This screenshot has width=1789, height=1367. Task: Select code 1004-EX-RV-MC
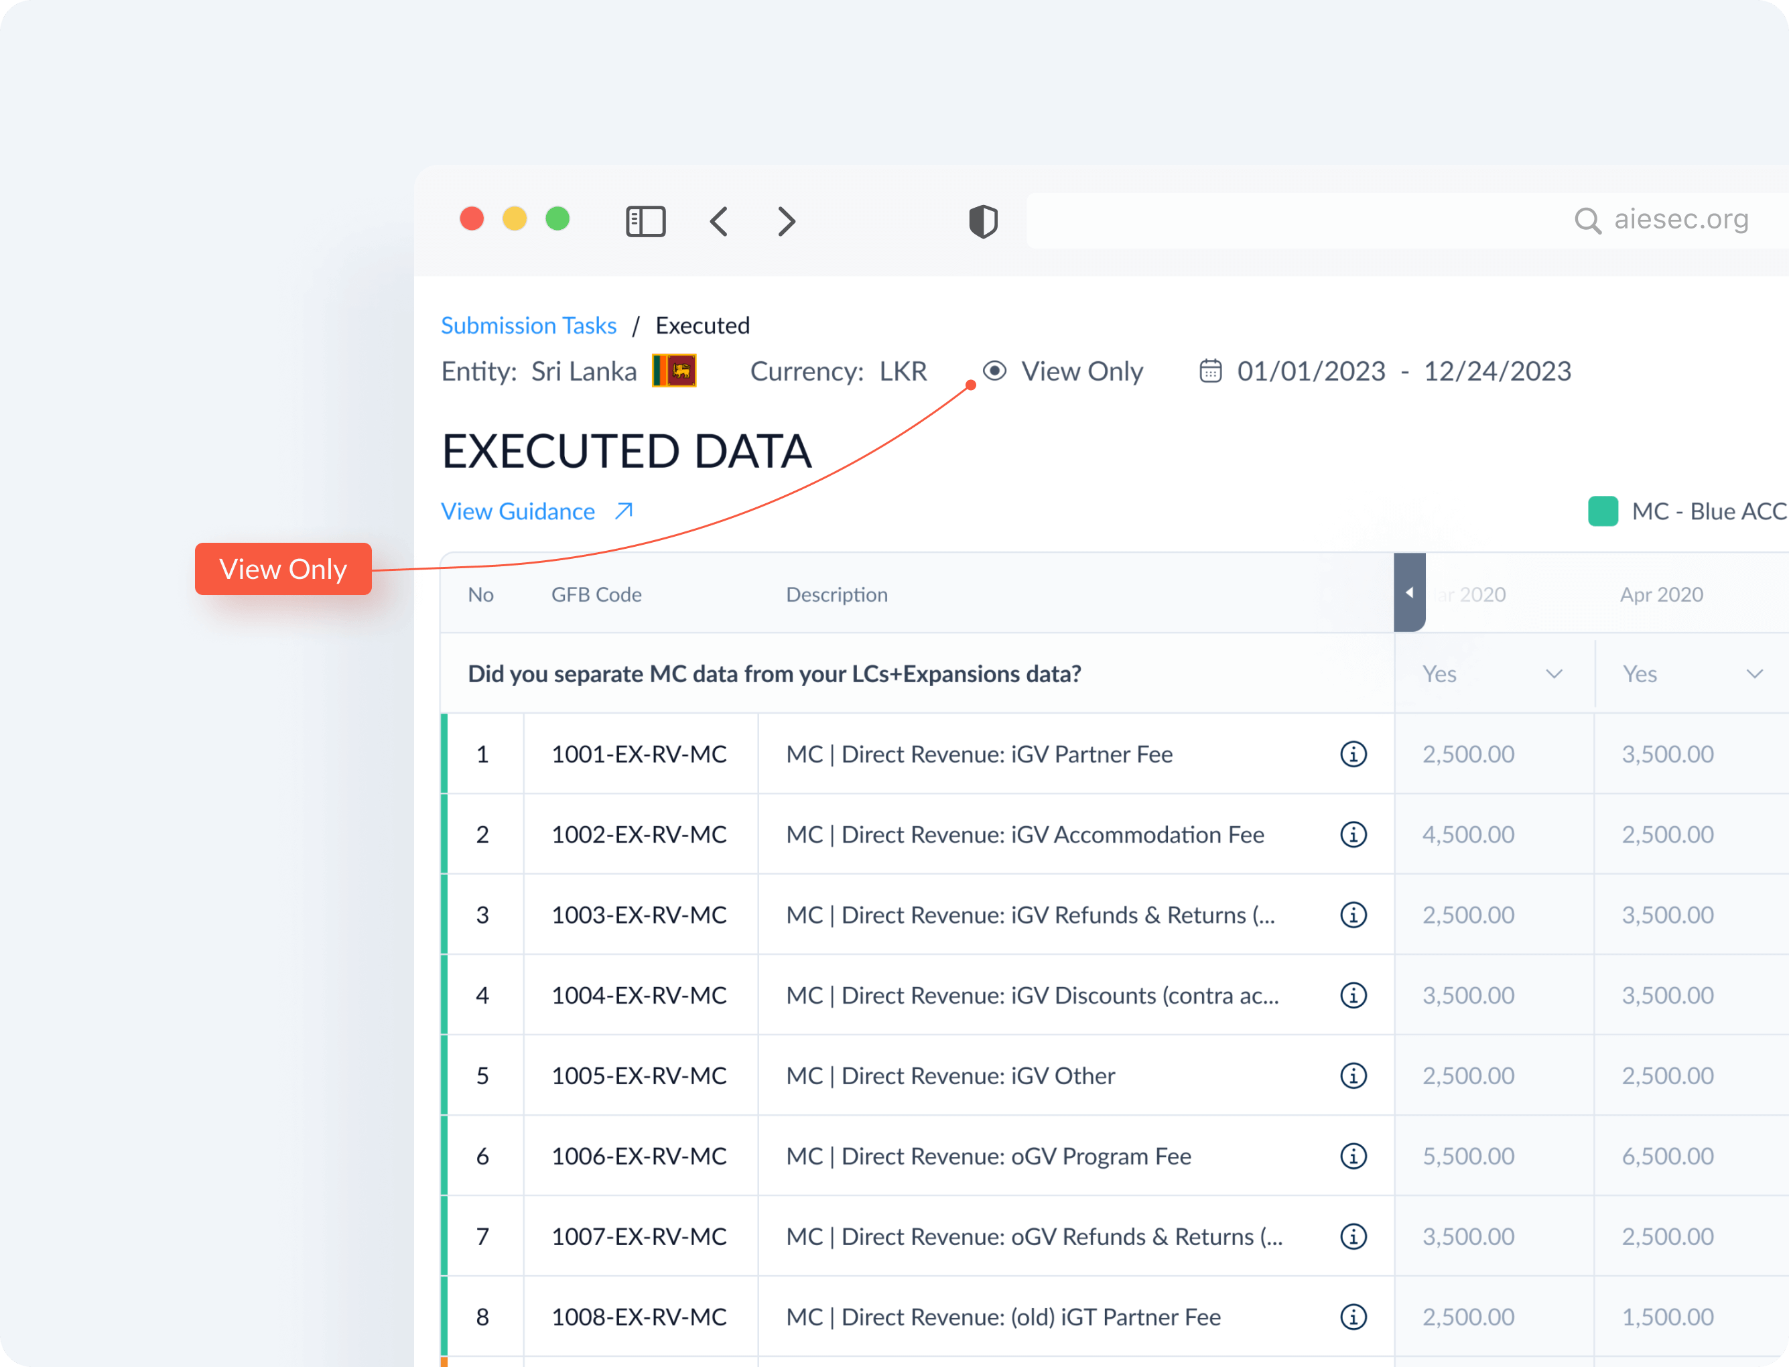[639, 996]
